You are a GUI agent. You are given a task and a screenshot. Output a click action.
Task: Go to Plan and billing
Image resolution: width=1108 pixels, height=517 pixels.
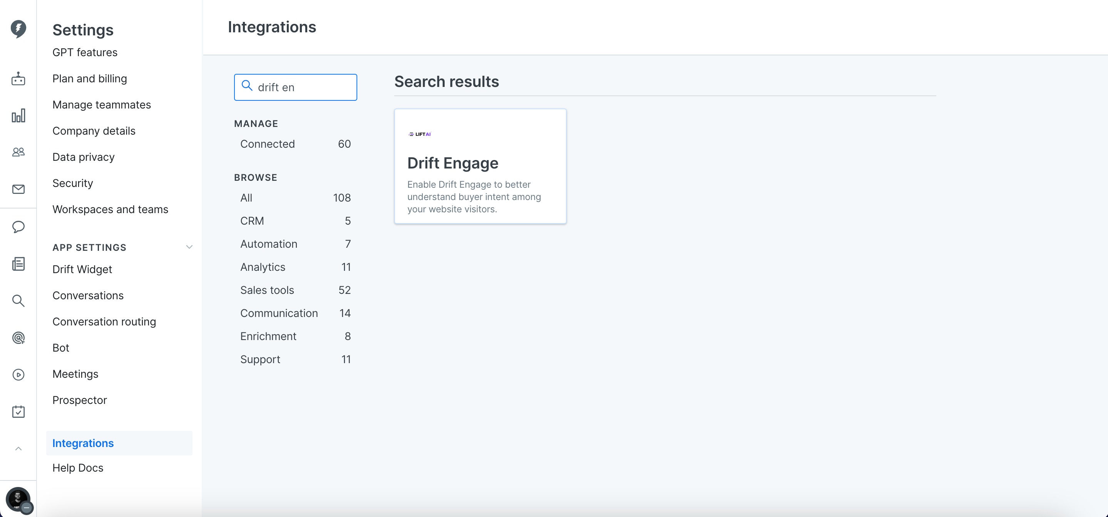(89, 78)
